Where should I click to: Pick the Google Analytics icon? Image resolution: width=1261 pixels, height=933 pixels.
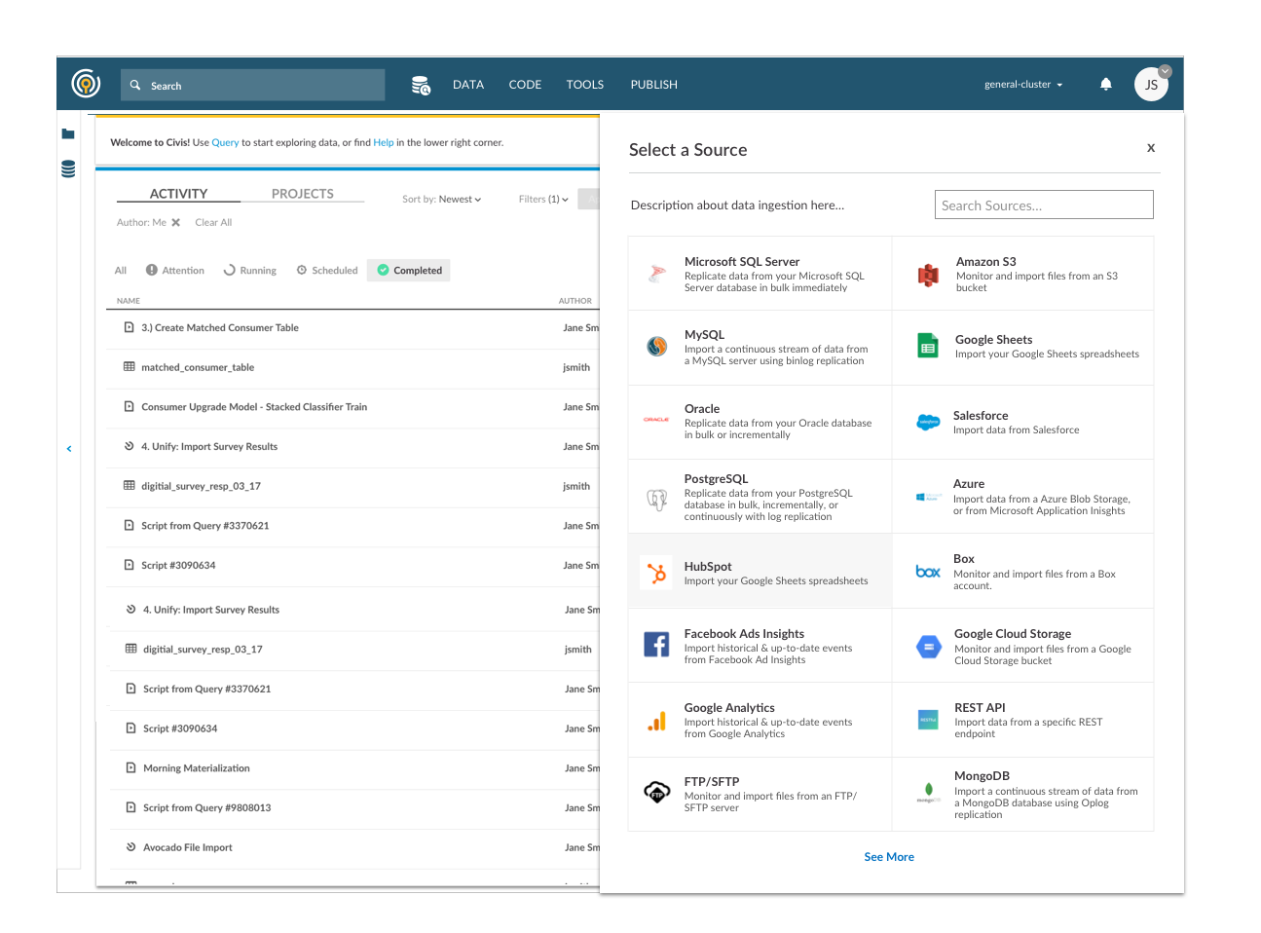[x=657, y=721]
